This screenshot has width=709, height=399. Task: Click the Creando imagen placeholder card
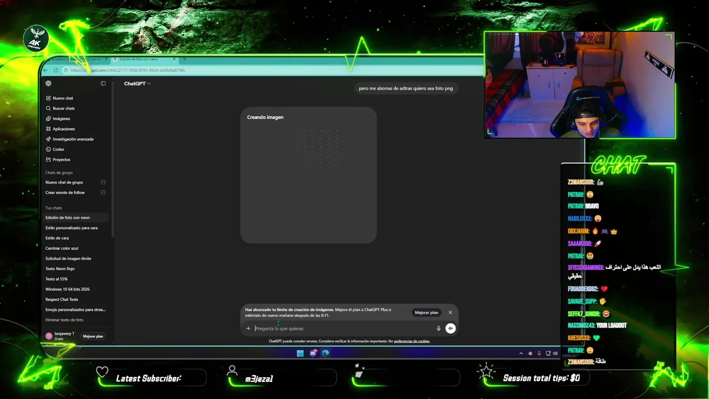(x=309, y=175)
